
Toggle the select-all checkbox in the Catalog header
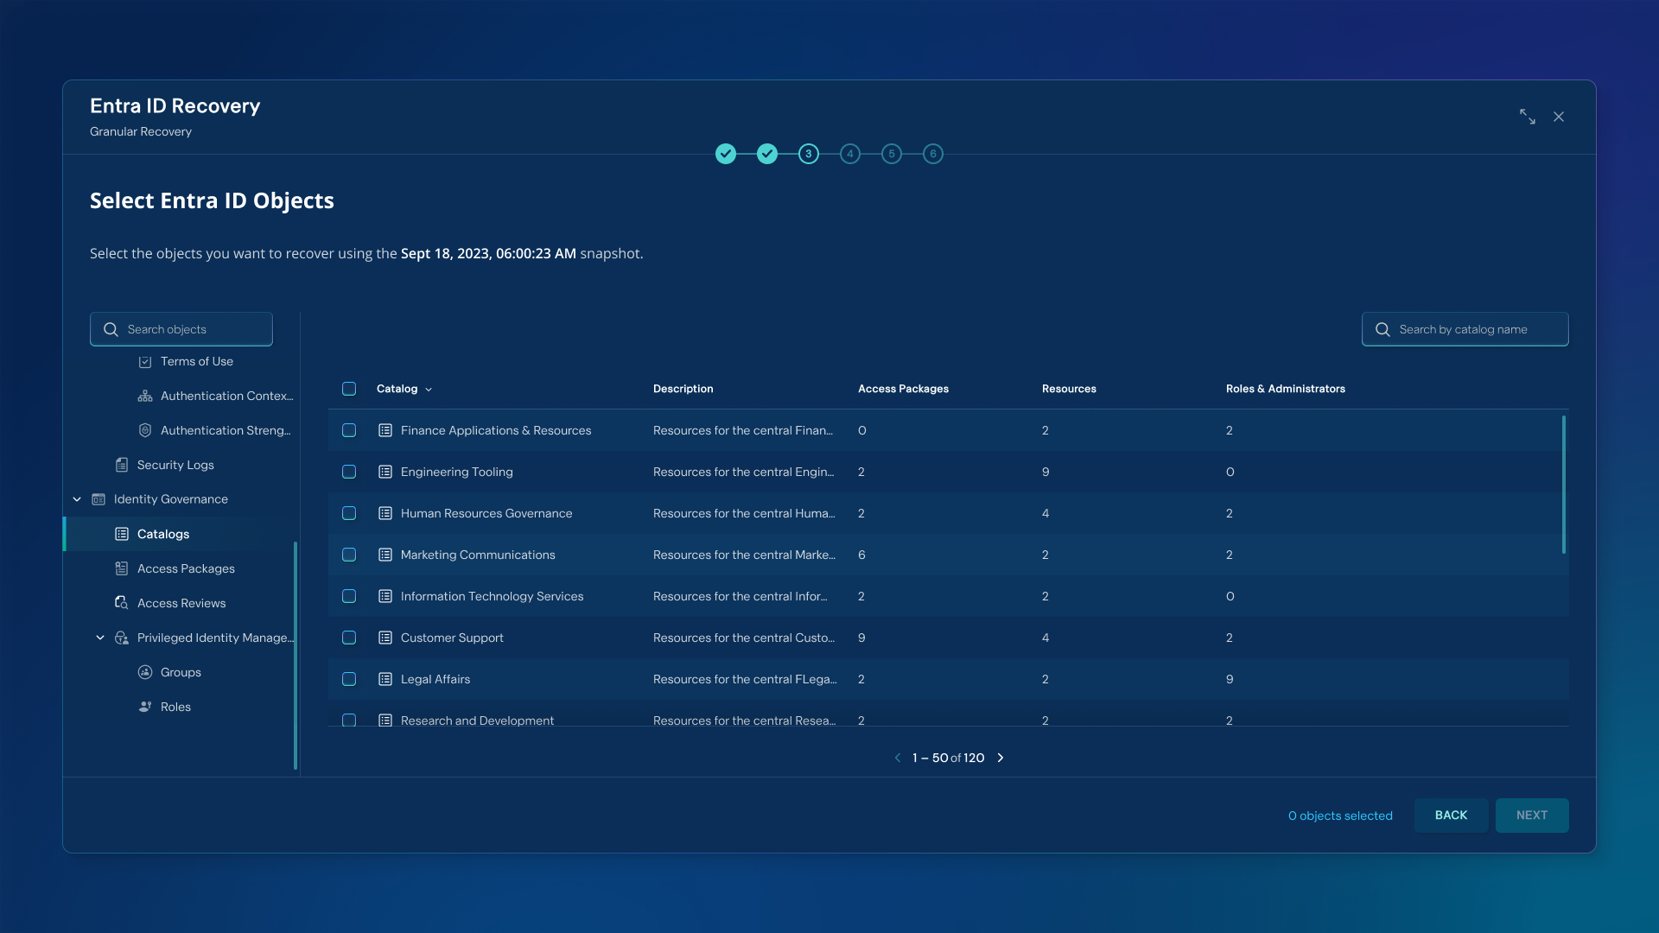coord(349,390)
